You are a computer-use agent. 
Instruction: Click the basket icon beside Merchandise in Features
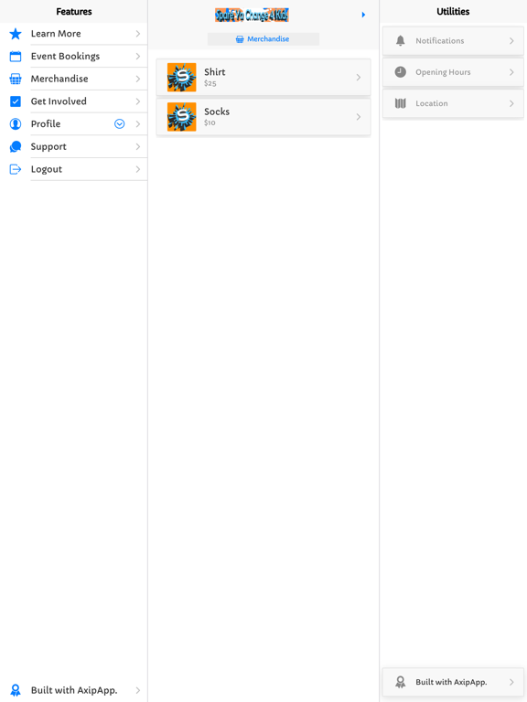coord(16,79)
